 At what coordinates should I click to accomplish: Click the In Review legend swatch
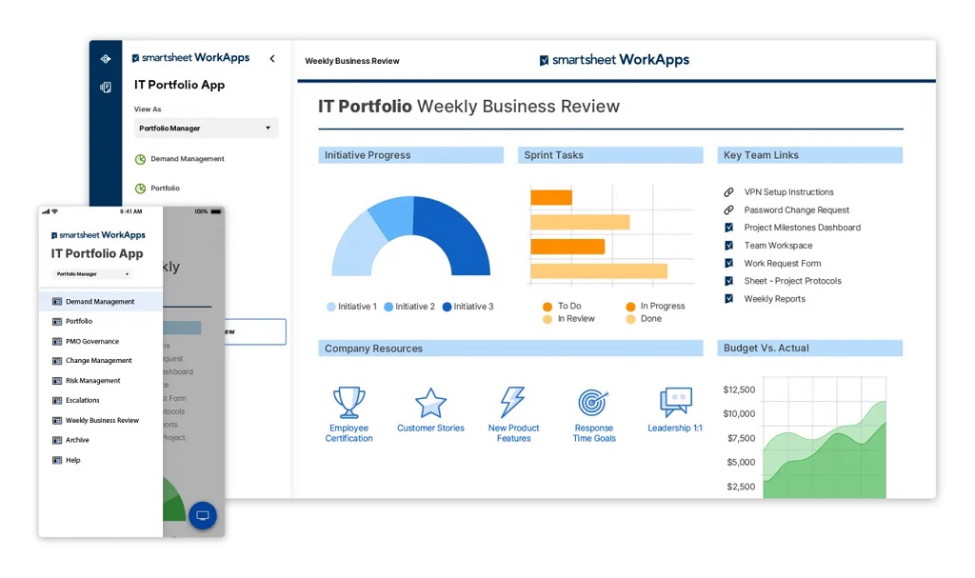pyautogui.click(x=547, y=319)
